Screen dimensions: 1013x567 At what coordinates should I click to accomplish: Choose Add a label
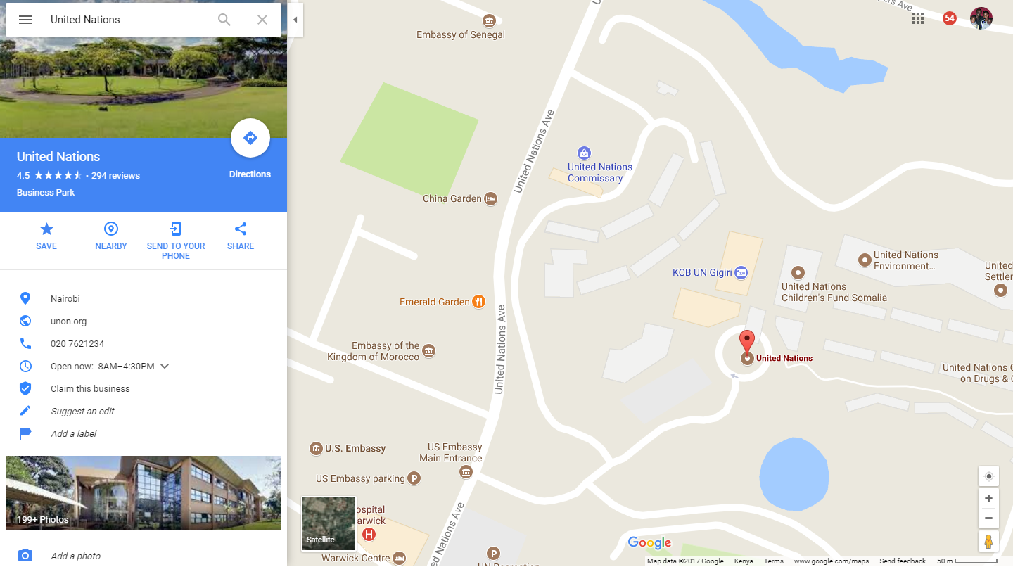coord(74,434)
